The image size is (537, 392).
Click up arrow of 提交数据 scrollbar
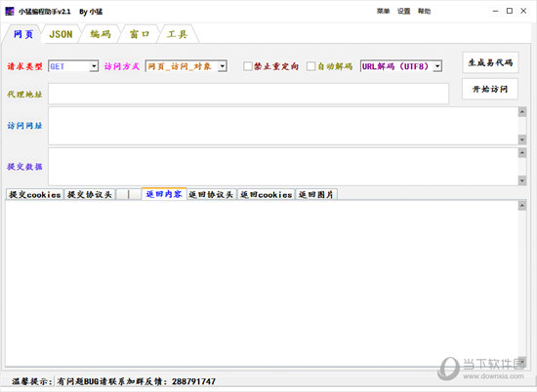522,152
